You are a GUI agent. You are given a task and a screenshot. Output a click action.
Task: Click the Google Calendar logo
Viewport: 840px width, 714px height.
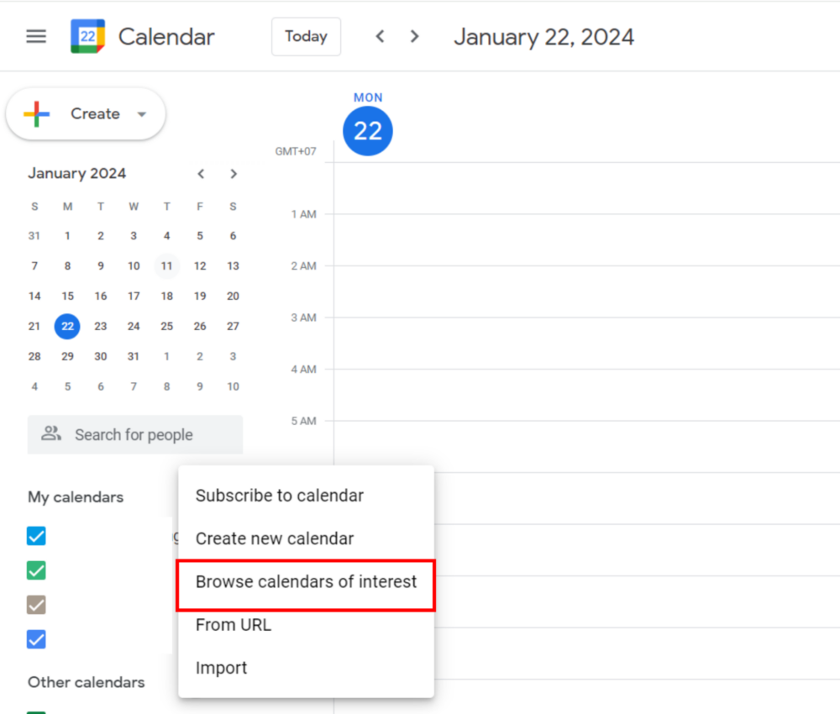tap(87, 37)
